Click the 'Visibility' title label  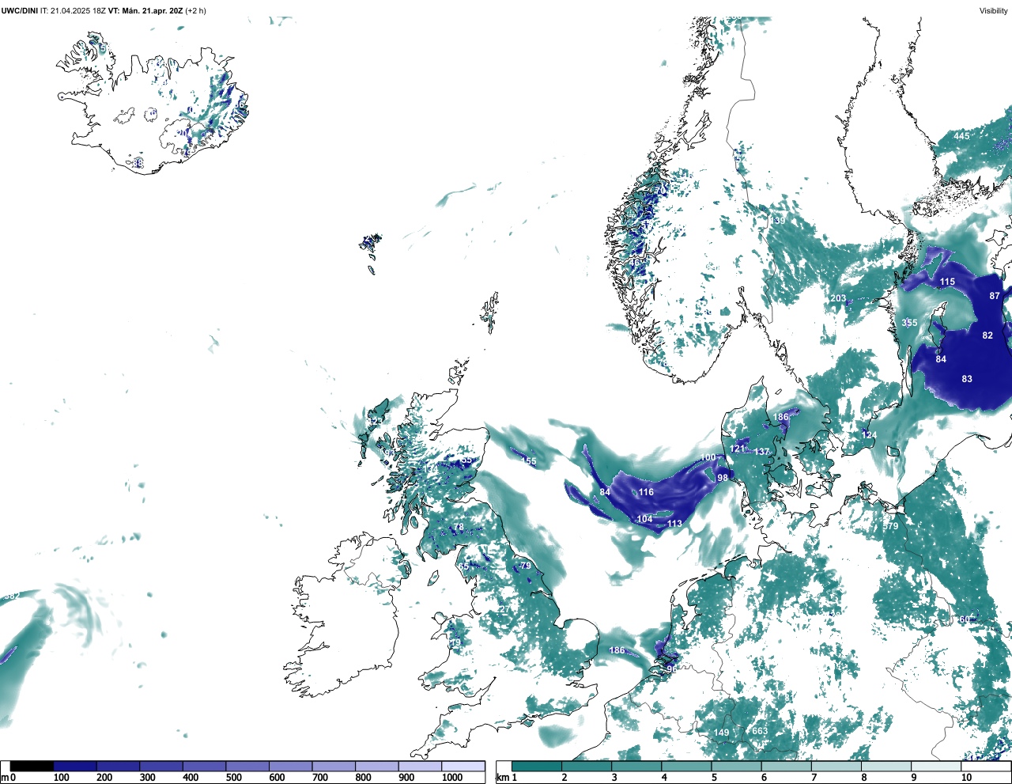click(x=994, y=10)
